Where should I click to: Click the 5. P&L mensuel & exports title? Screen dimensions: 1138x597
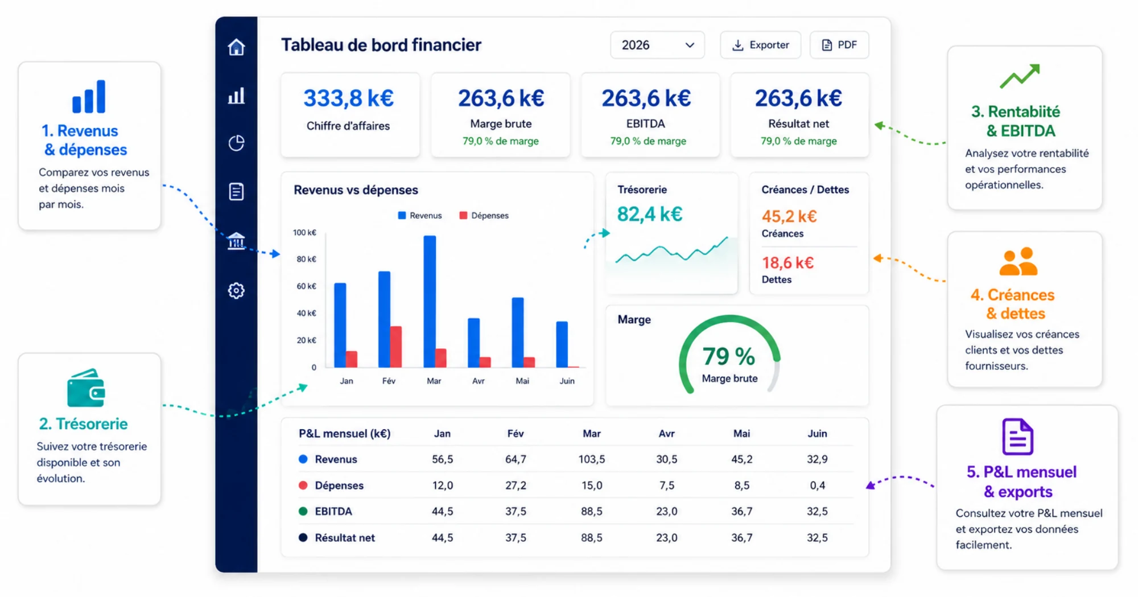pyautogui.click(x=1021, y=481)
